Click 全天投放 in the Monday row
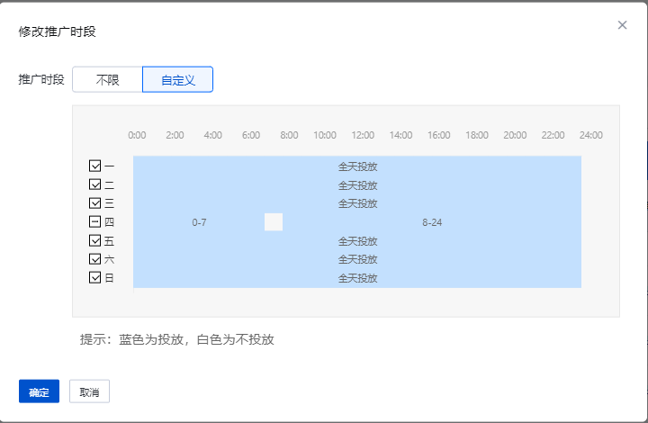This screenshot has width=648, height=423. point(358,166)
